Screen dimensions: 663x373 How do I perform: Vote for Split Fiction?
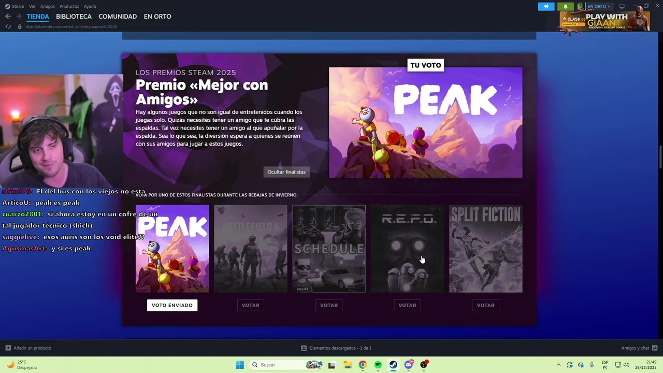485,305
